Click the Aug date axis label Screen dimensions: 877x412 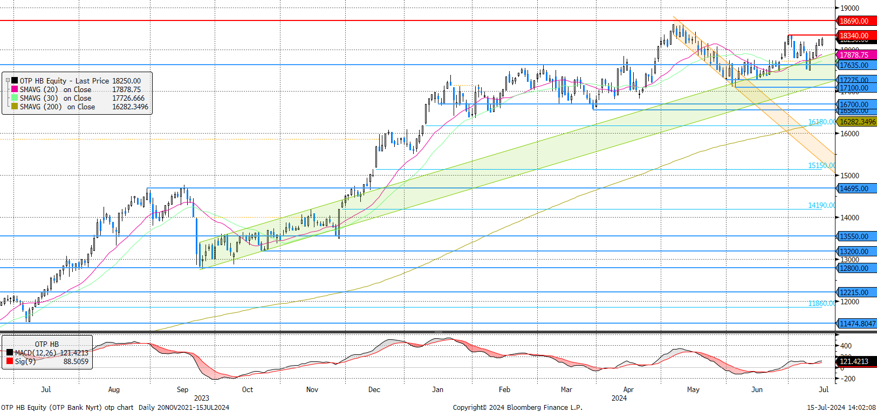click(x=114, y=389)
